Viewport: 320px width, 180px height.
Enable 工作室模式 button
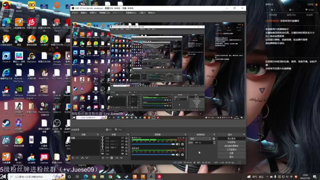pos(231,150)
